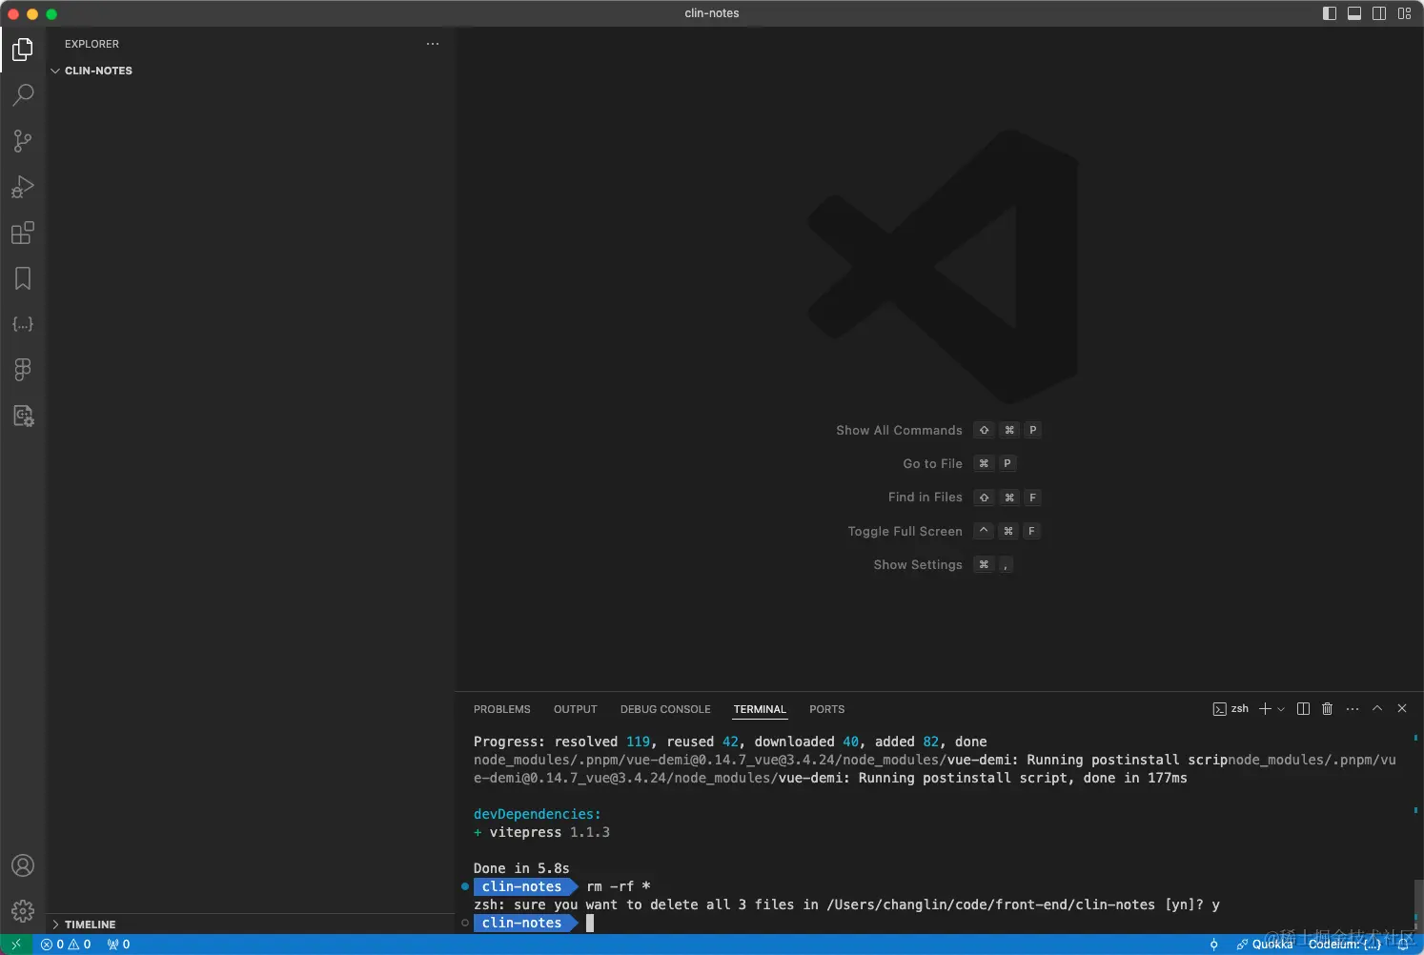
Task: Switch to the OUTPUT tab
Action: [575, 709]
